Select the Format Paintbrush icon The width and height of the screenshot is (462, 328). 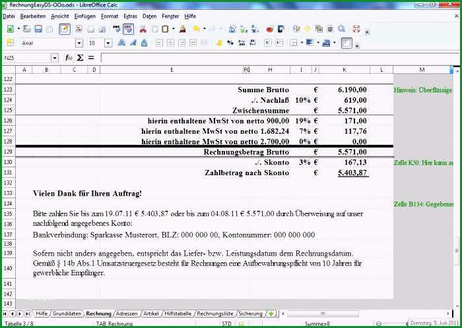click(x=183, y=29)
